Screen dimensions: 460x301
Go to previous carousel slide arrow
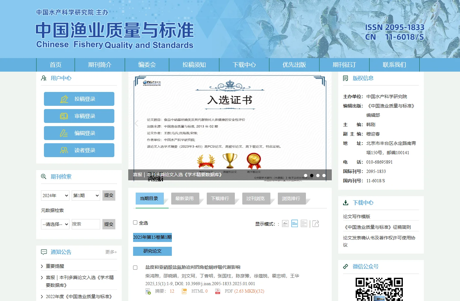tap(136, 123)
